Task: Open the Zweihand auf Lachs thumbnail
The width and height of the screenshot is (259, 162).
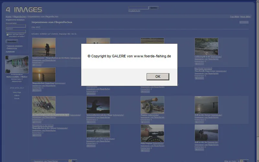Action: pyautogui.click(x=98, y=131)
